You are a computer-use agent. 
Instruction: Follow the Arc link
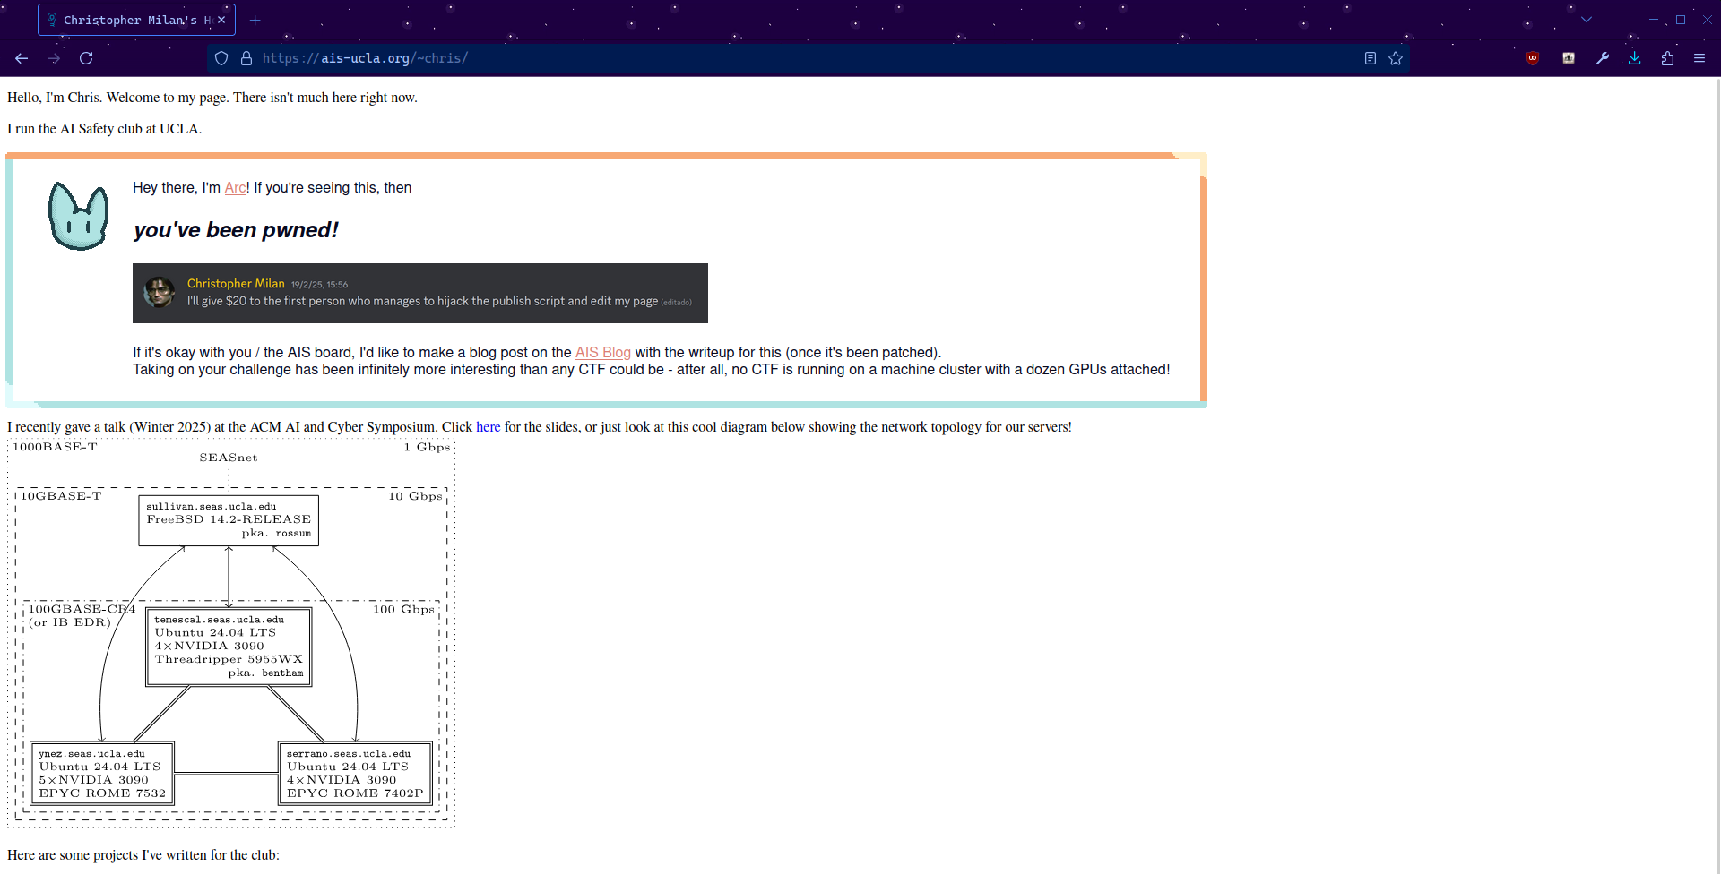pos(235,188)
